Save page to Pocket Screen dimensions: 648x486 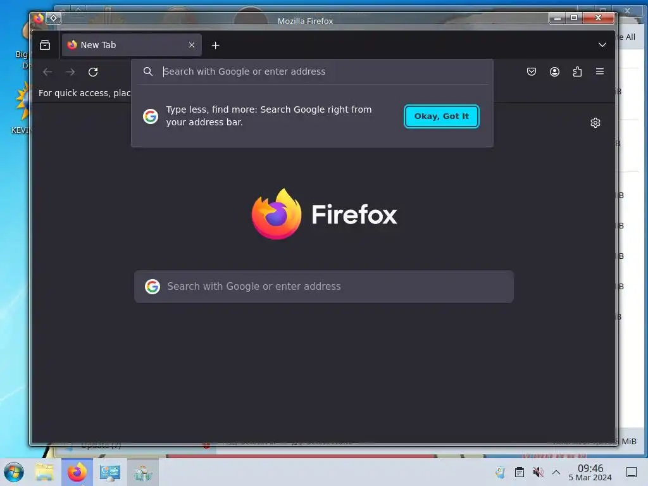tap(532, 72)
